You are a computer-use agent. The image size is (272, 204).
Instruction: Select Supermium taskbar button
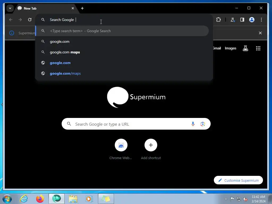pyautogui.click(x=57, y=199)
